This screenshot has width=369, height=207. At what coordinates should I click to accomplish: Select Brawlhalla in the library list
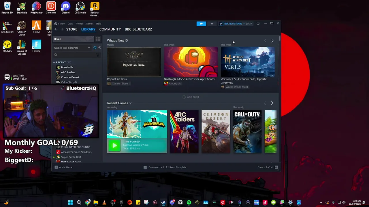[x=67, y=67]
